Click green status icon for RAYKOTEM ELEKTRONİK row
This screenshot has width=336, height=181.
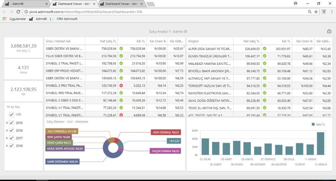265,93
